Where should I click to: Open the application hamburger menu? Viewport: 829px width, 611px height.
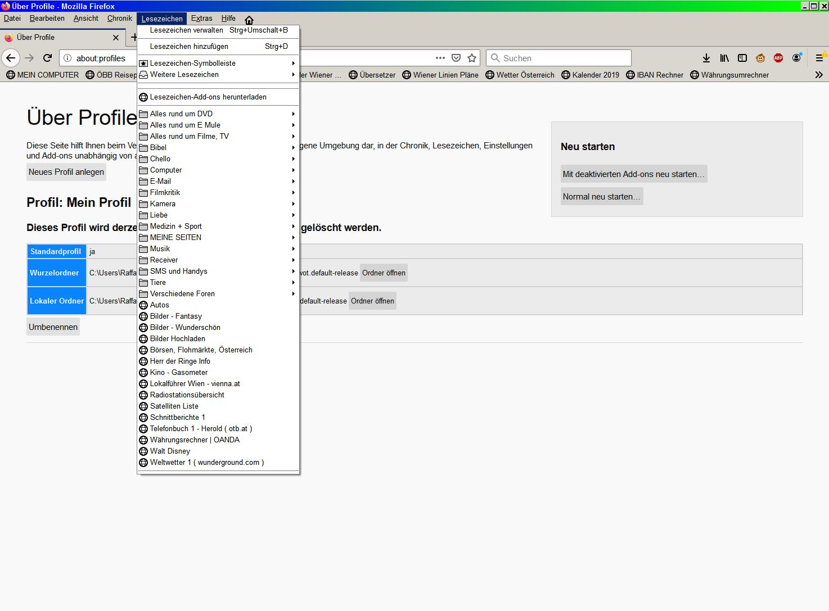pyautogui.click(x=819, y=57)
